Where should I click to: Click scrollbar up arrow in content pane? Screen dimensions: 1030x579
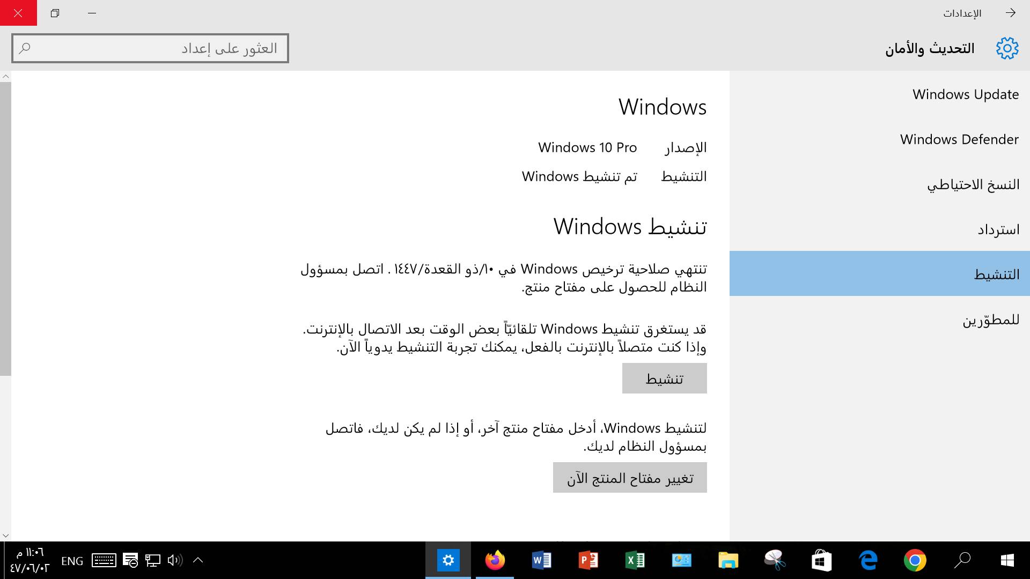tap(5, 77)
